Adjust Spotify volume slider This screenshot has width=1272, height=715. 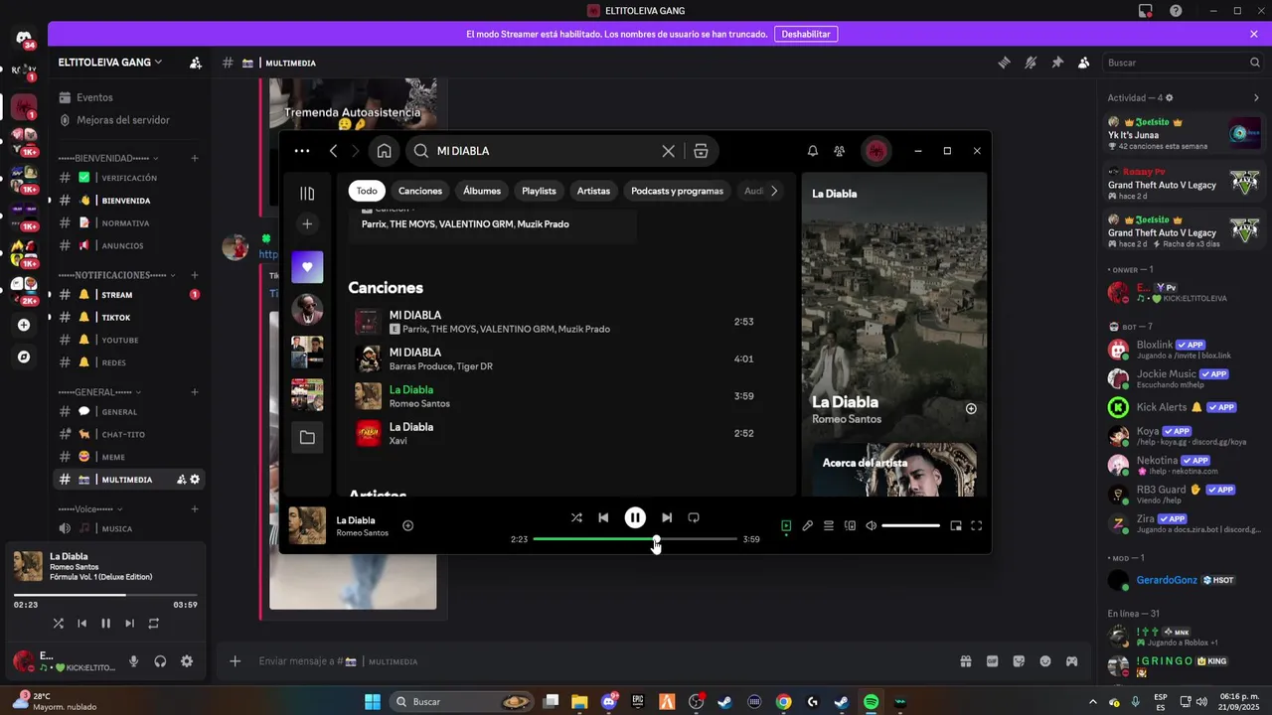(x=910, y=525)
